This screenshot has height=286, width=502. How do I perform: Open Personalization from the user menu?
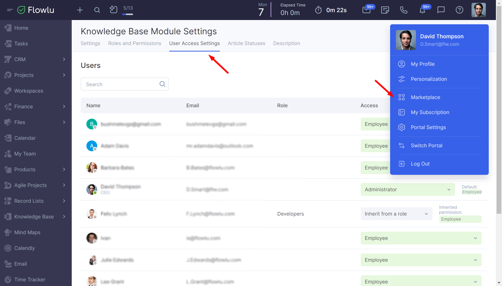[x=429, y=79]
